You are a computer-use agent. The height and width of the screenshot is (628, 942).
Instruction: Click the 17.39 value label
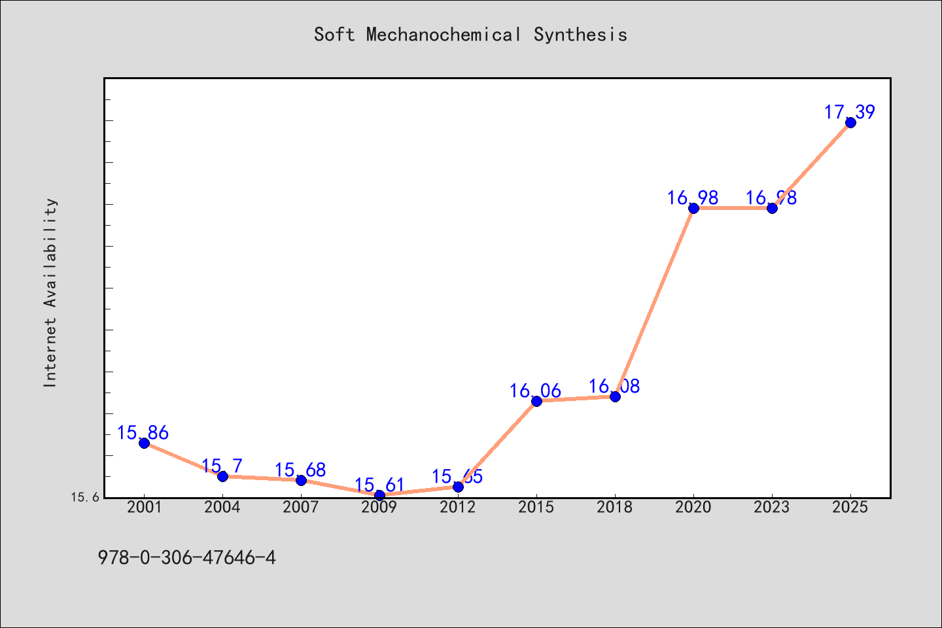(849, 113)
